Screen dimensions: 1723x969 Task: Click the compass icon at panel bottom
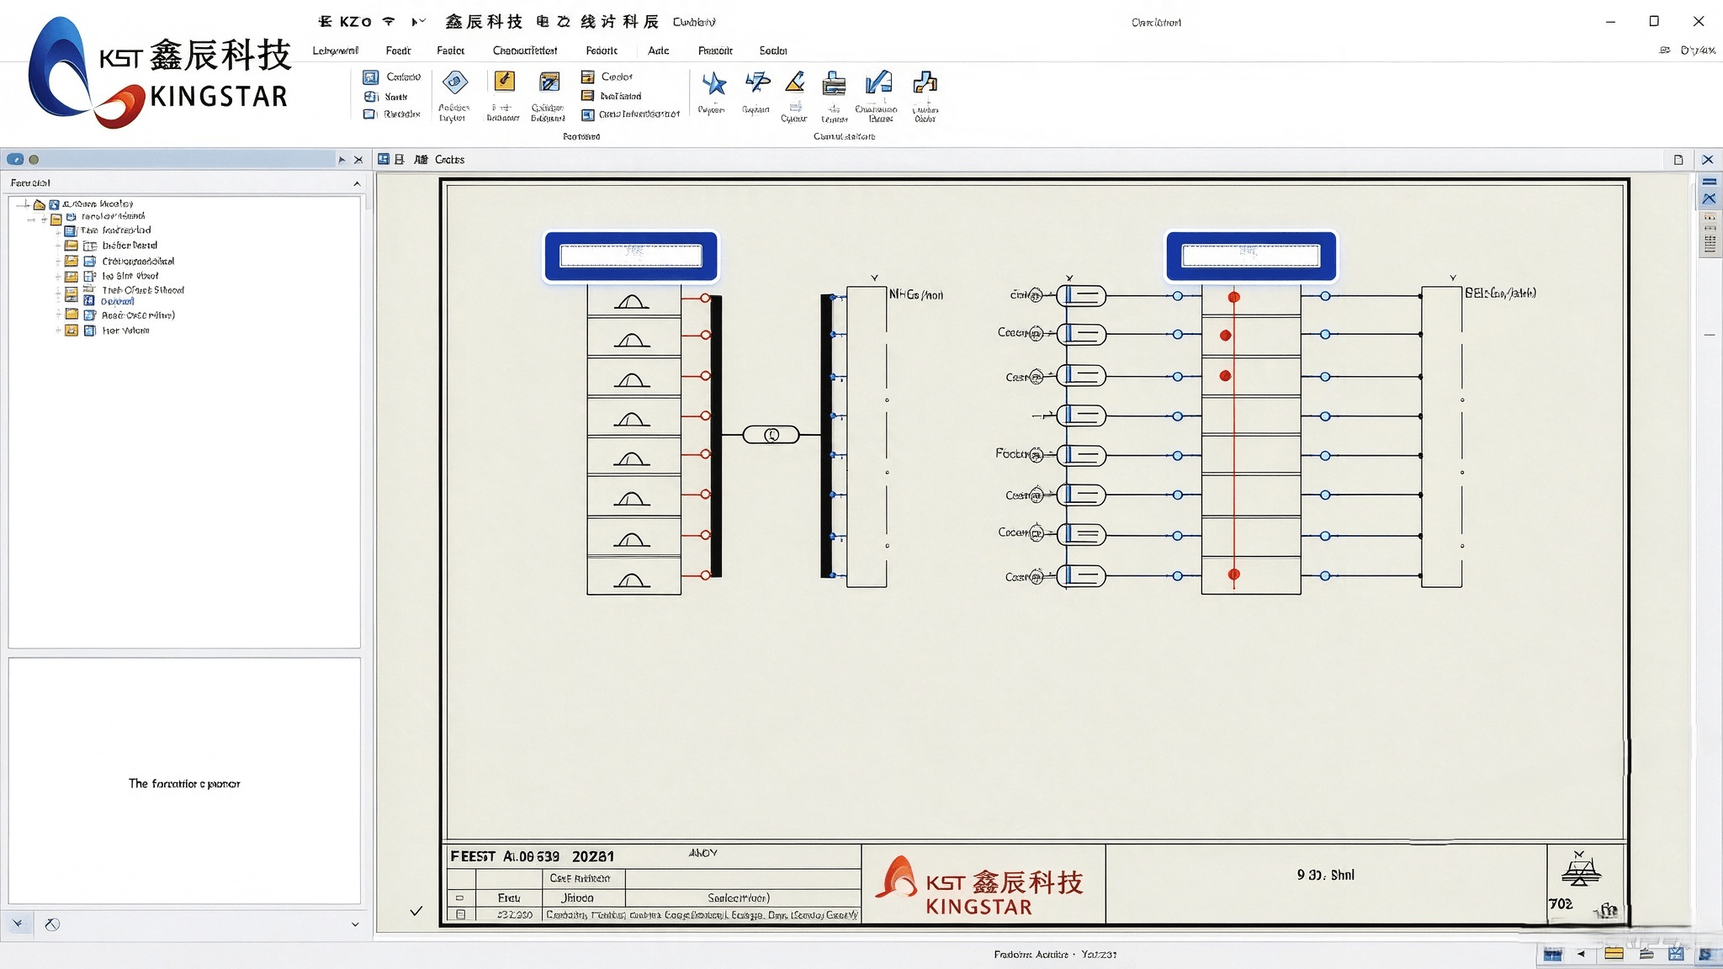(x=52, y=924)
